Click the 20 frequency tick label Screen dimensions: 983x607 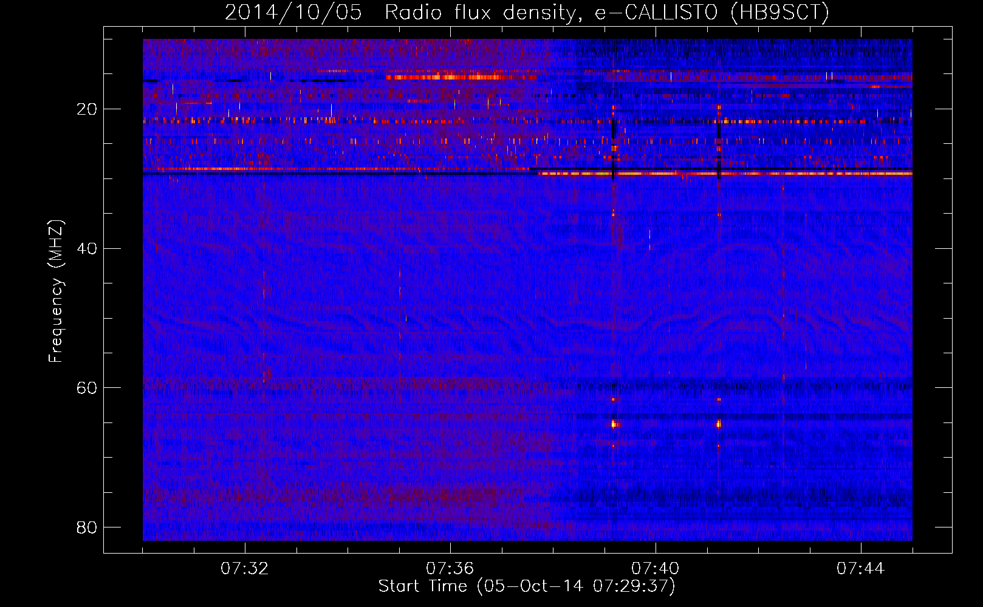pos(87,109)
